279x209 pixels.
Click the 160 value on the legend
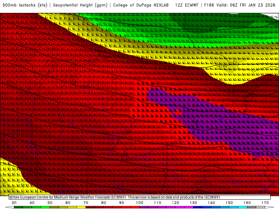click(x=247, y=203)
